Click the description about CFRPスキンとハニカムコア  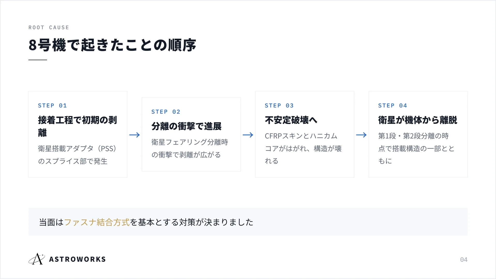tap(303, 149)
